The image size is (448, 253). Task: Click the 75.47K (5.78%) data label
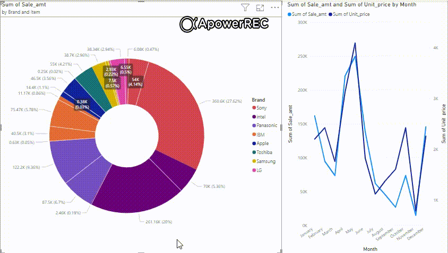(24, 110)
